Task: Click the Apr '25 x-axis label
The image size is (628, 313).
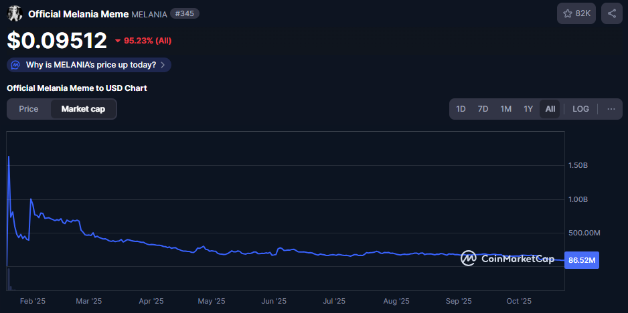Action: (x=151, y=301)
